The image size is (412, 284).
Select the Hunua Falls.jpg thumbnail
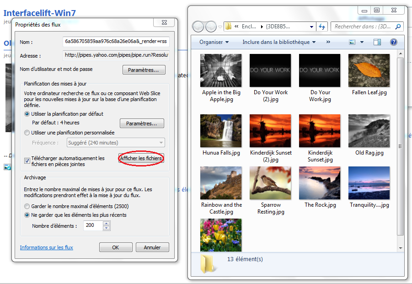221,131
